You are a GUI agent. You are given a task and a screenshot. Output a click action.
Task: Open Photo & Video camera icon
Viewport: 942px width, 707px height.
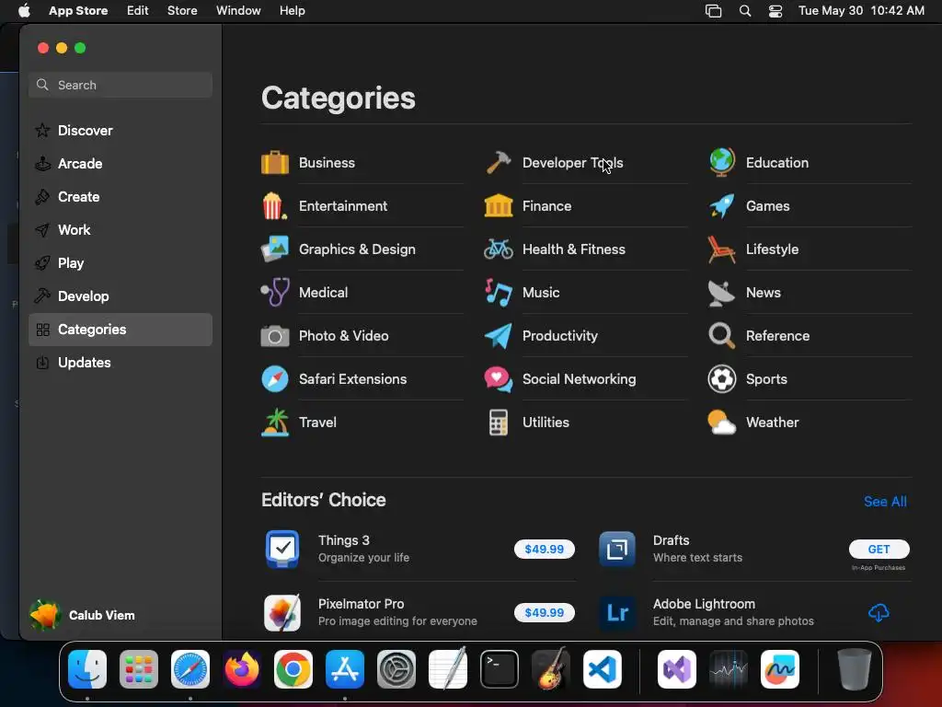coord(275,335)
